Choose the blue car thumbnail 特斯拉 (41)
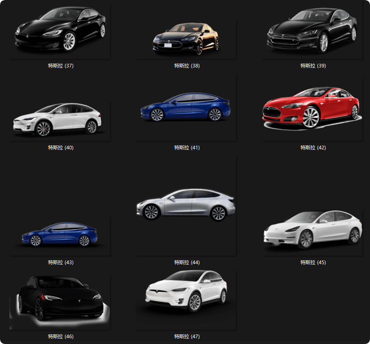 [186, 107]
